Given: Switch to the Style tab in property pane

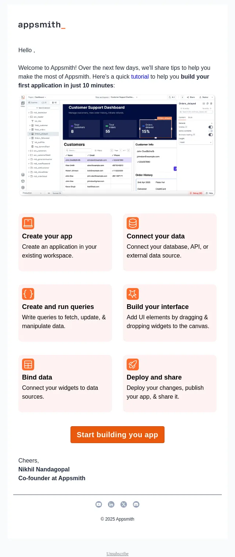Looking at the screenshot, I should (190, 117).
